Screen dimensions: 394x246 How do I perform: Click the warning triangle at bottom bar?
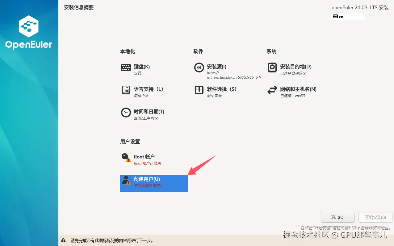pos(64,241)
